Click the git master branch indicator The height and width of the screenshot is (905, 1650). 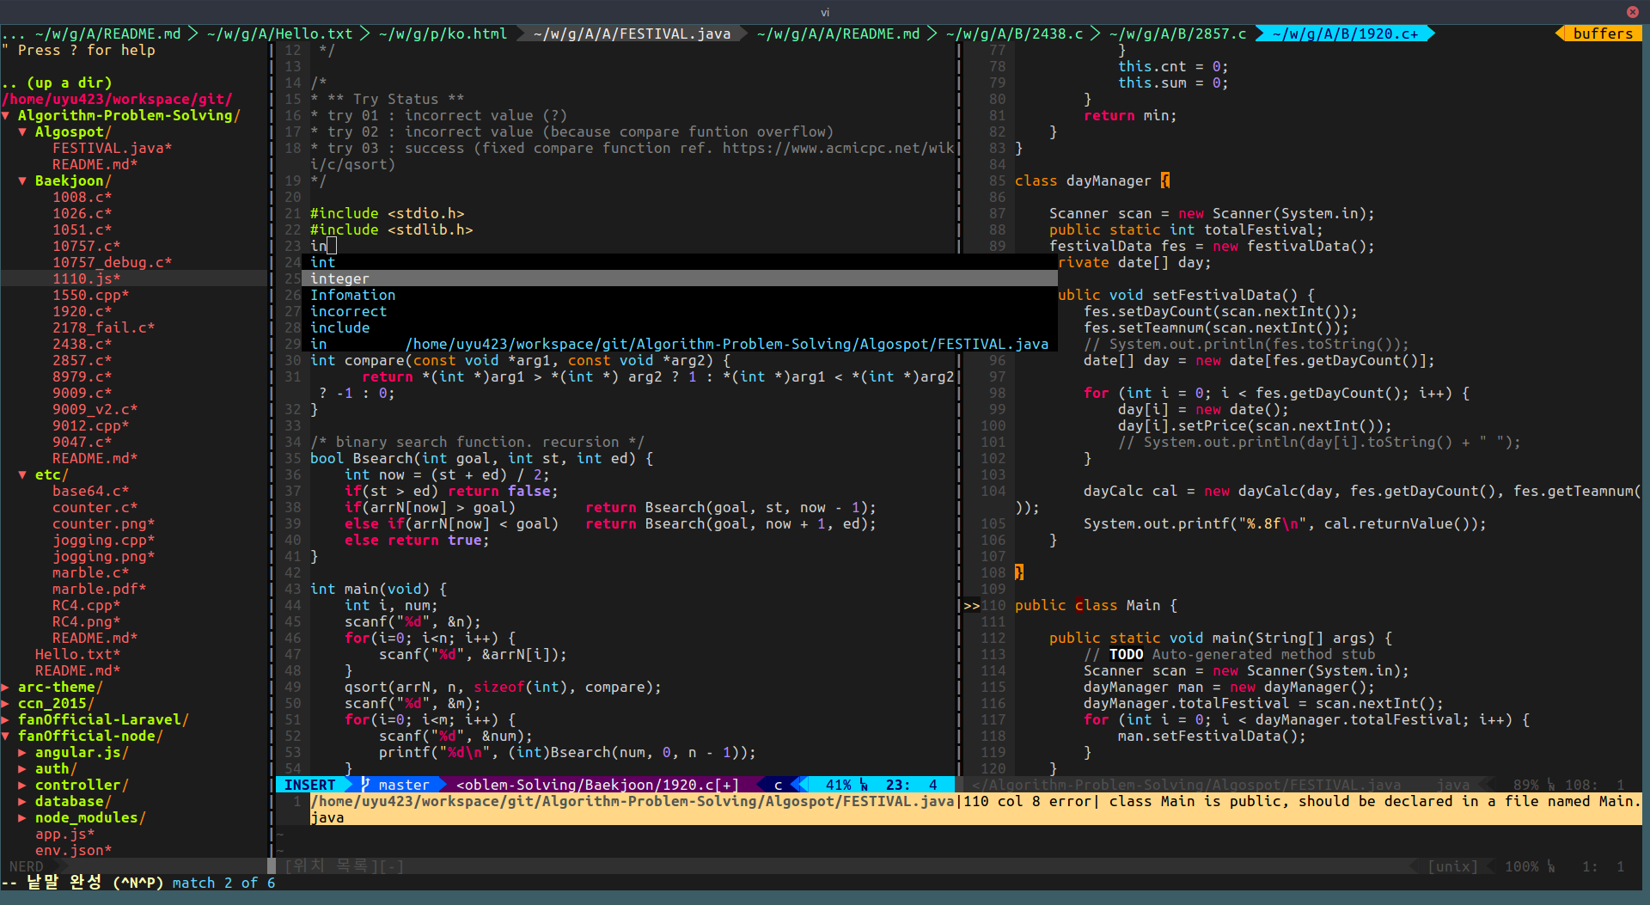coord(395,785)
